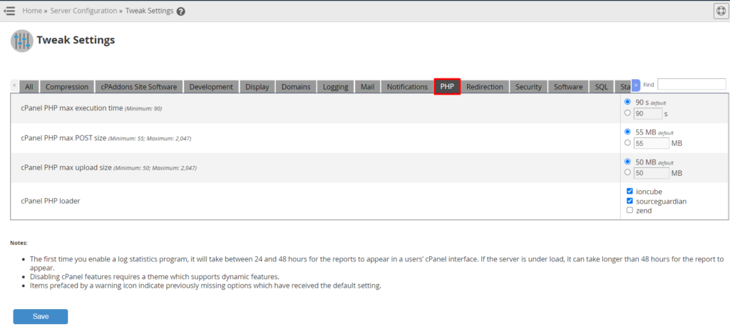The width and height of the screenshot is (730, 329).
Task: Select 90 s default execution time
Action: point(627,102)
